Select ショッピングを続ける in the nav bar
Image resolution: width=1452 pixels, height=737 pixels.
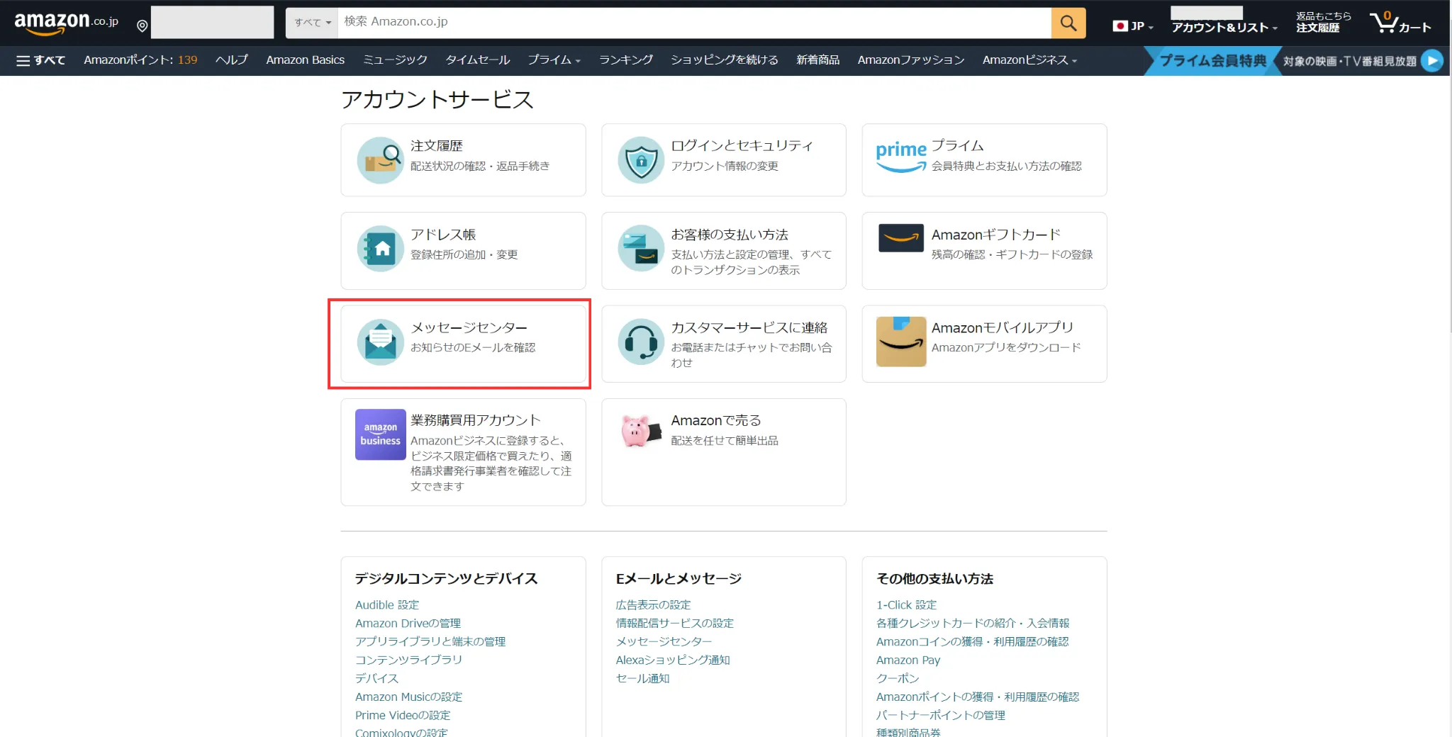coord(725,60)
